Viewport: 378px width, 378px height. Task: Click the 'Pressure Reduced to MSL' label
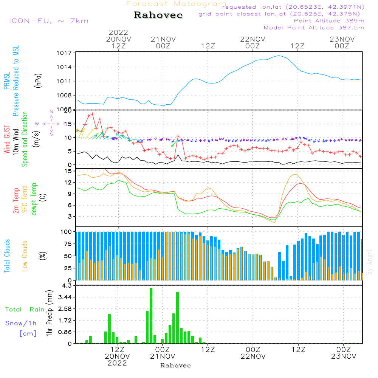coord(15,81)
